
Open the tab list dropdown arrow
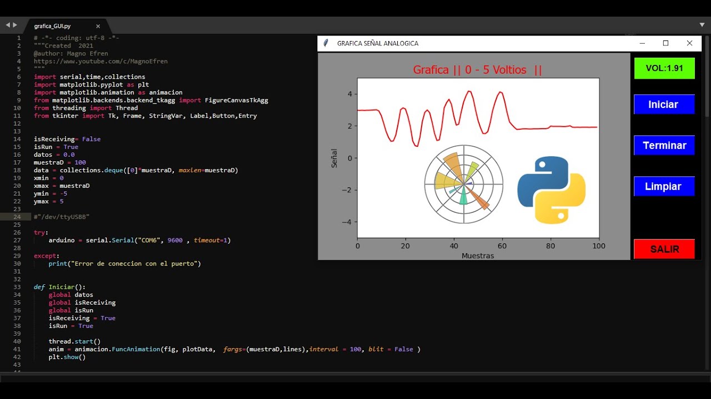702,25
